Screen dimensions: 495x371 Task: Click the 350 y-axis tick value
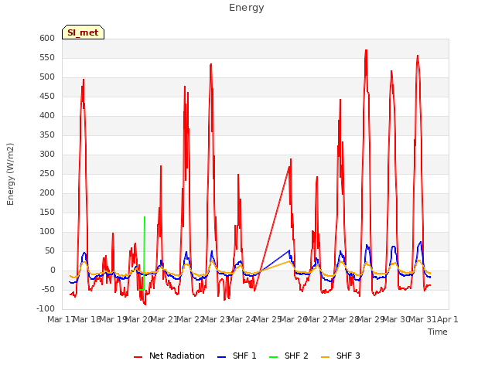(47, 135)
